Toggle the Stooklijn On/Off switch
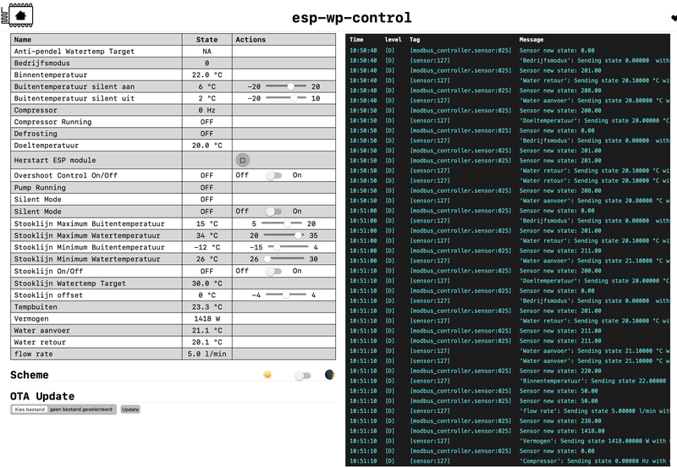 click(273, 271)
